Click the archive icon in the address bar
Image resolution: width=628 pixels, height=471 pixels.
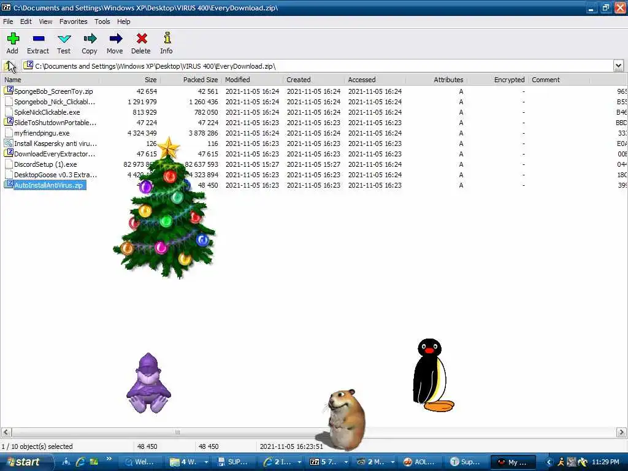click(x=28, y=65)
